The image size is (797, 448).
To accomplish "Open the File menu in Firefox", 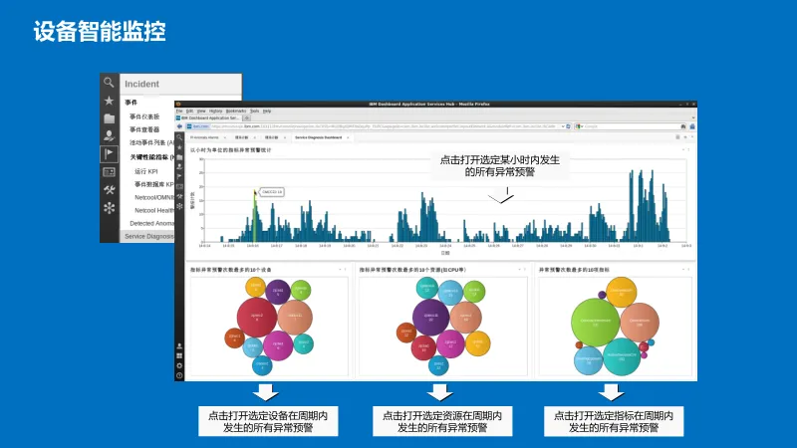I will [179, 111].
